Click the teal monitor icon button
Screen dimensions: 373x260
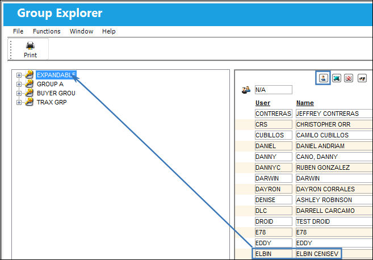point(336,78)
